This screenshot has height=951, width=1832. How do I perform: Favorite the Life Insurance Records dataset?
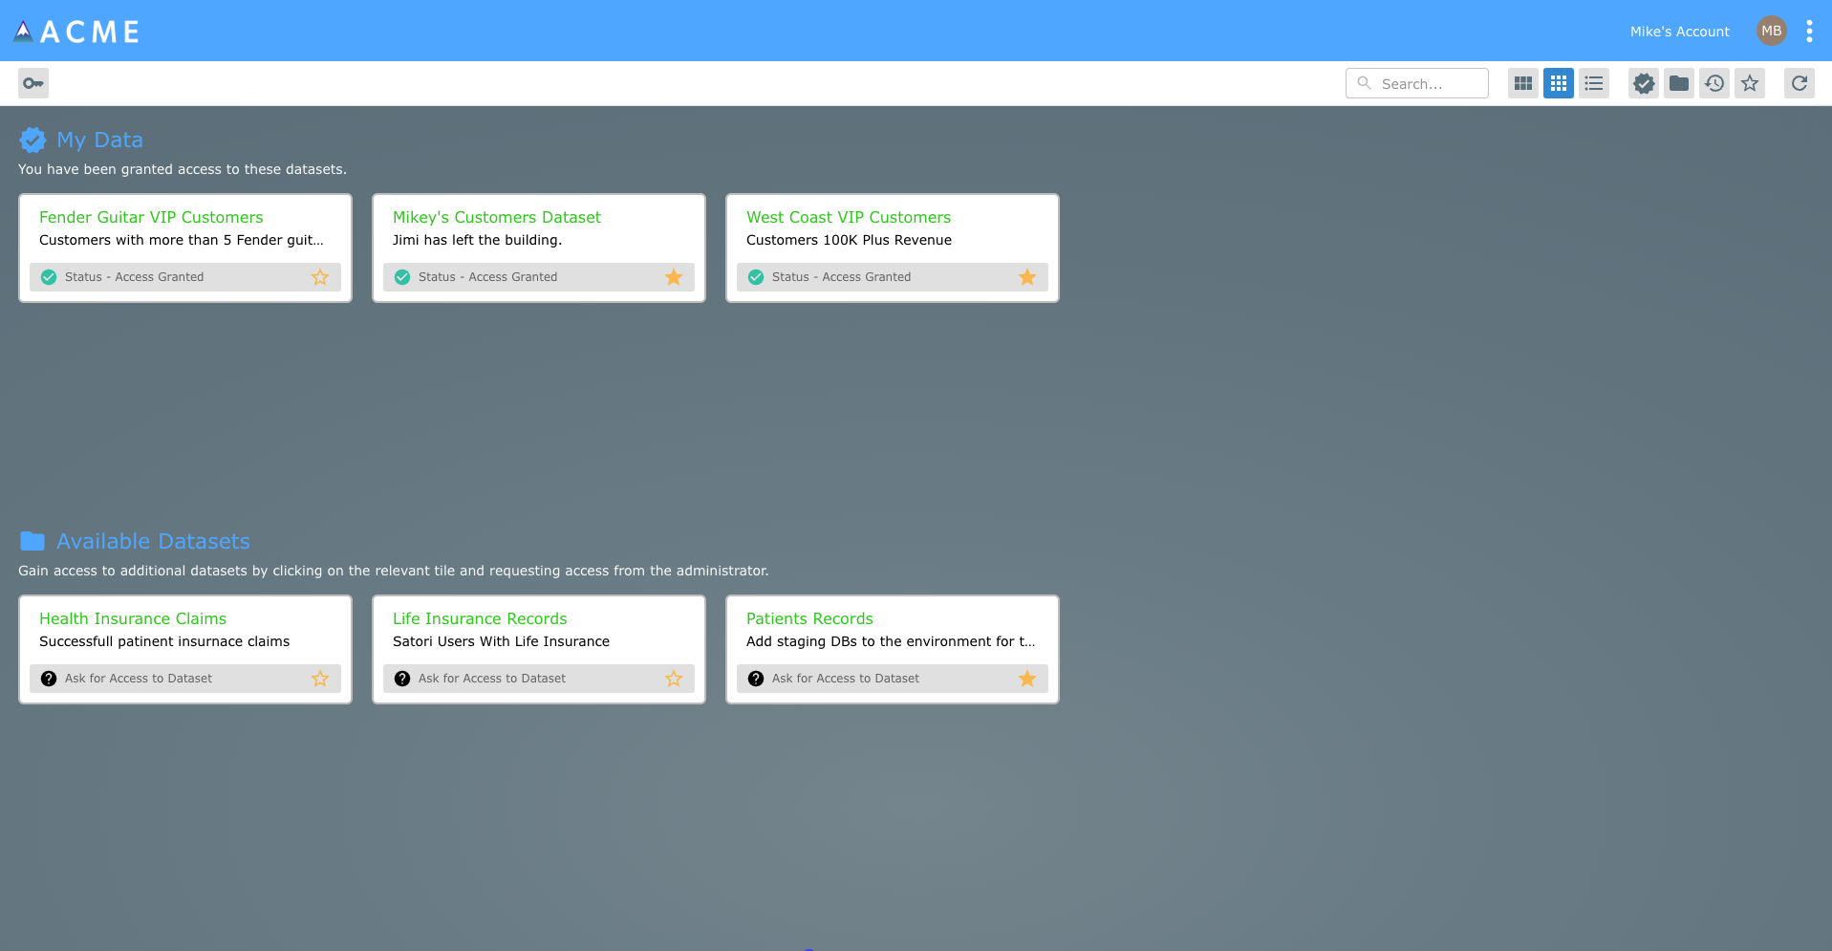[674, 679]
